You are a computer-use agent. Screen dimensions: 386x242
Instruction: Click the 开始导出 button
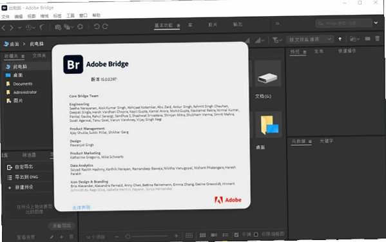click(62, 226)
